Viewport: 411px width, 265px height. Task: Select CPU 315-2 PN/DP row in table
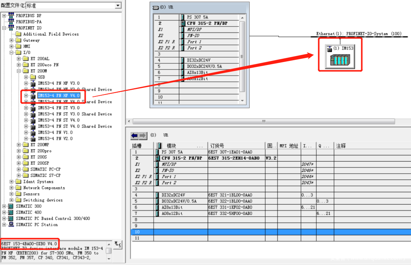[x=182, y=158]
